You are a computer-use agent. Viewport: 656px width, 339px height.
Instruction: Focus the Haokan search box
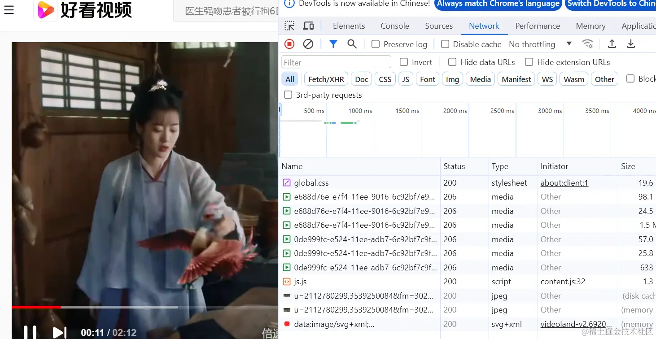226,11
